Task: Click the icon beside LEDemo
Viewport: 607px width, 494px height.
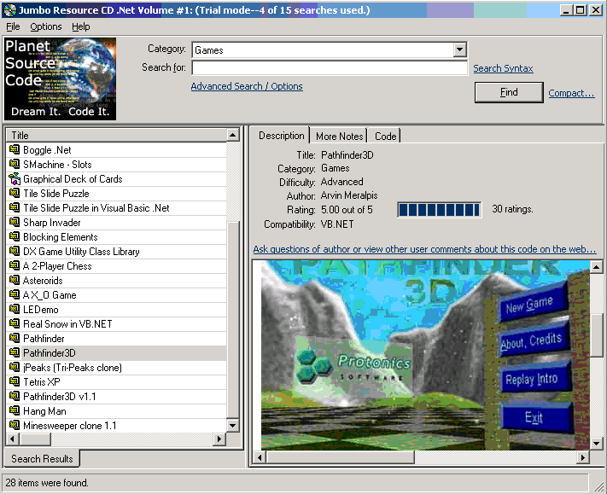Action: pyautogui.click(x=15, y=309)
